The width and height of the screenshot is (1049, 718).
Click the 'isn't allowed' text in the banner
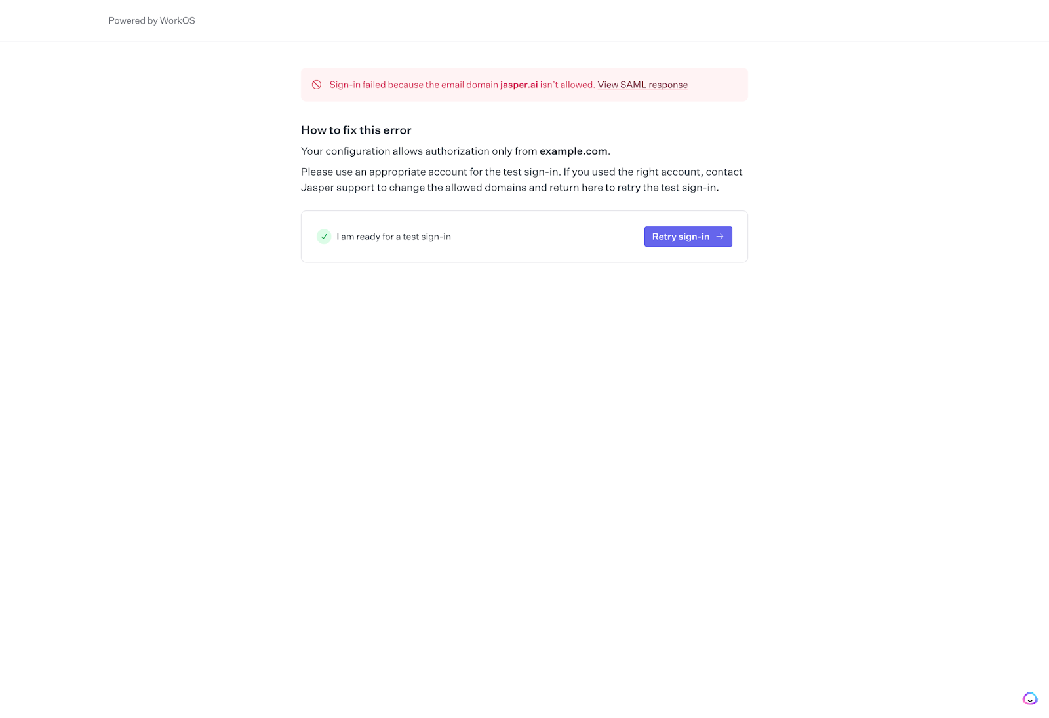point(566,85)
